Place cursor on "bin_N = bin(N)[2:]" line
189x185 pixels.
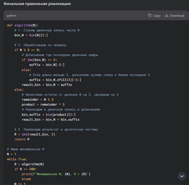click(x=31, y=35)
